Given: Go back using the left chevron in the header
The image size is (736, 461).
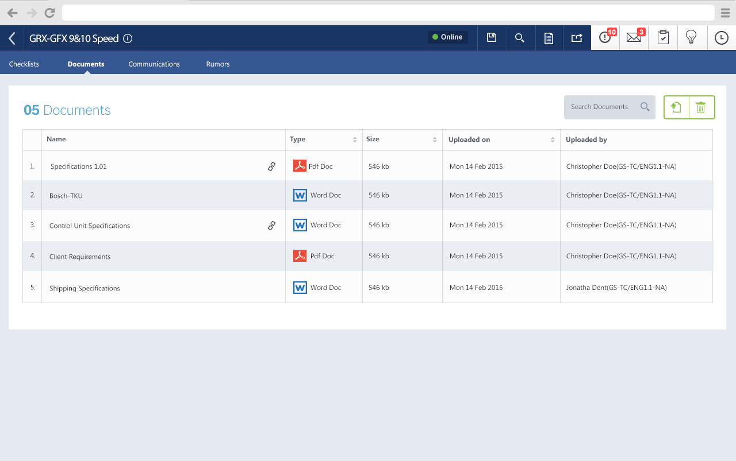Looking at the screenshot, I should pyautogui.click(x=11, y=38).
